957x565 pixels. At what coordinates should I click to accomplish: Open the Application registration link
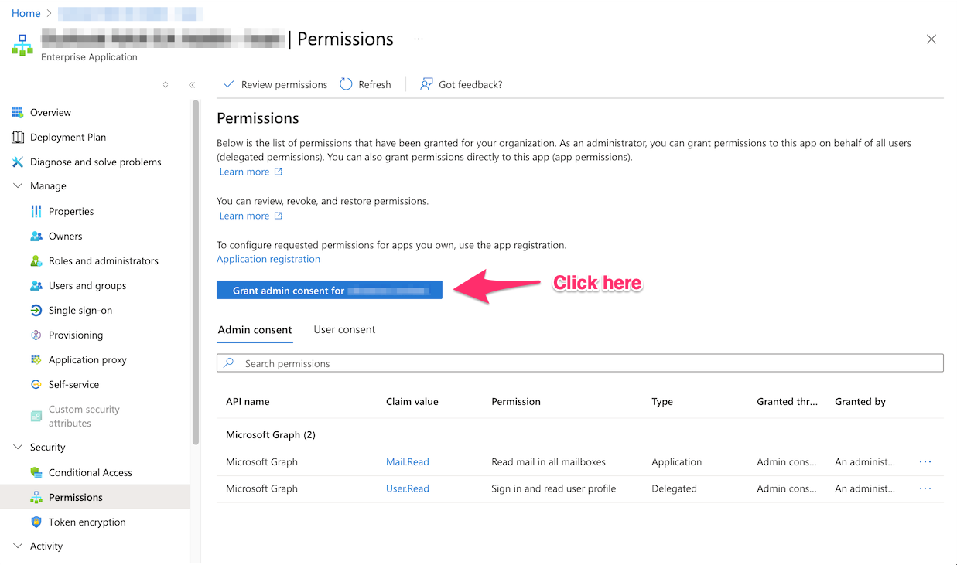268,259
